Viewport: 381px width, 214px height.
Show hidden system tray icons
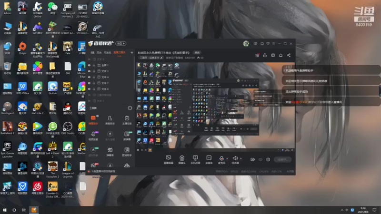[342, 210]
